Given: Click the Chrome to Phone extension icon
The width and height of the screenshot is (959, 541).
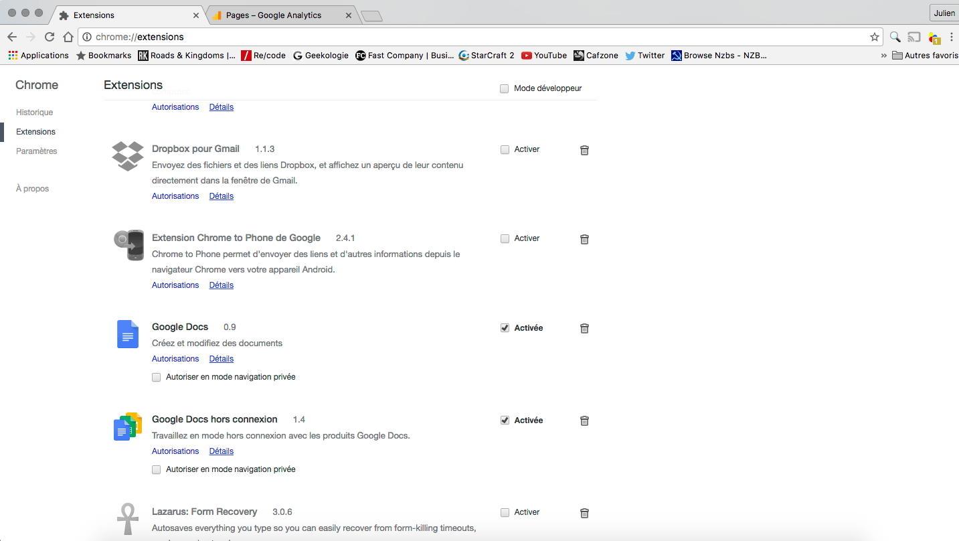Looking at the screenshot, I should point(128,245).
